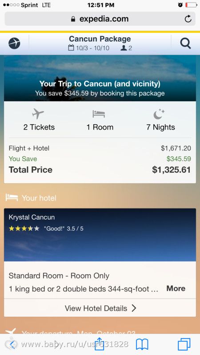Screen dimensions: 200x355
Task: Open search with magnifying glass icon
Action: pos(185,43)
